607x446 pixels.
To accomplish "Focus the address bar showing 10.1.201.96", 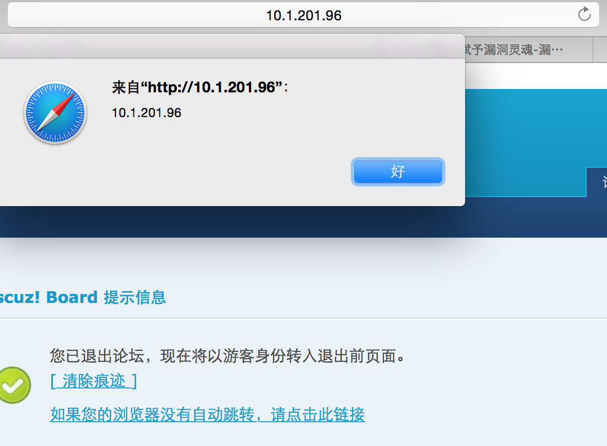I will click(x=303, y=16).
